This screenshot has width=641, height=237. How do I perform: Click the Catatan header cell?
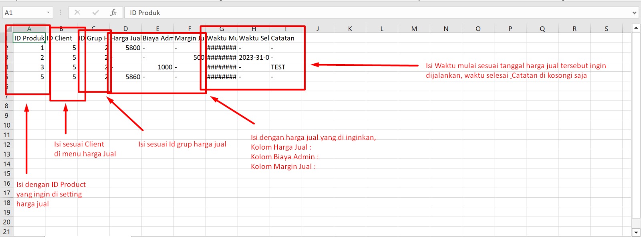(285, 38)
